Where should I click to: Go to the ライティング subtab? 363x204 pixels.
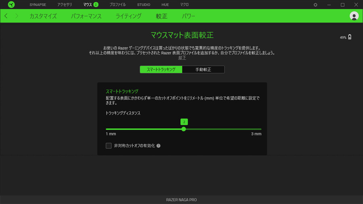coord(129,16)
